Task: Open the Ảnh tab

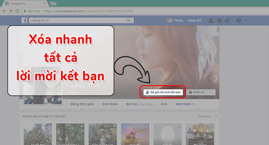Action: click(x=164, y=104)
